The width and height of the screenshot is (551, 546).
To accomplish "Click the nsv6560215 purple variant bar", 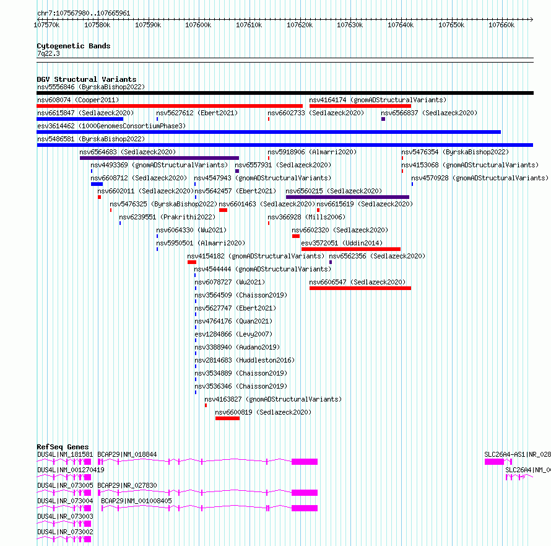I will [x=347, y=197].
